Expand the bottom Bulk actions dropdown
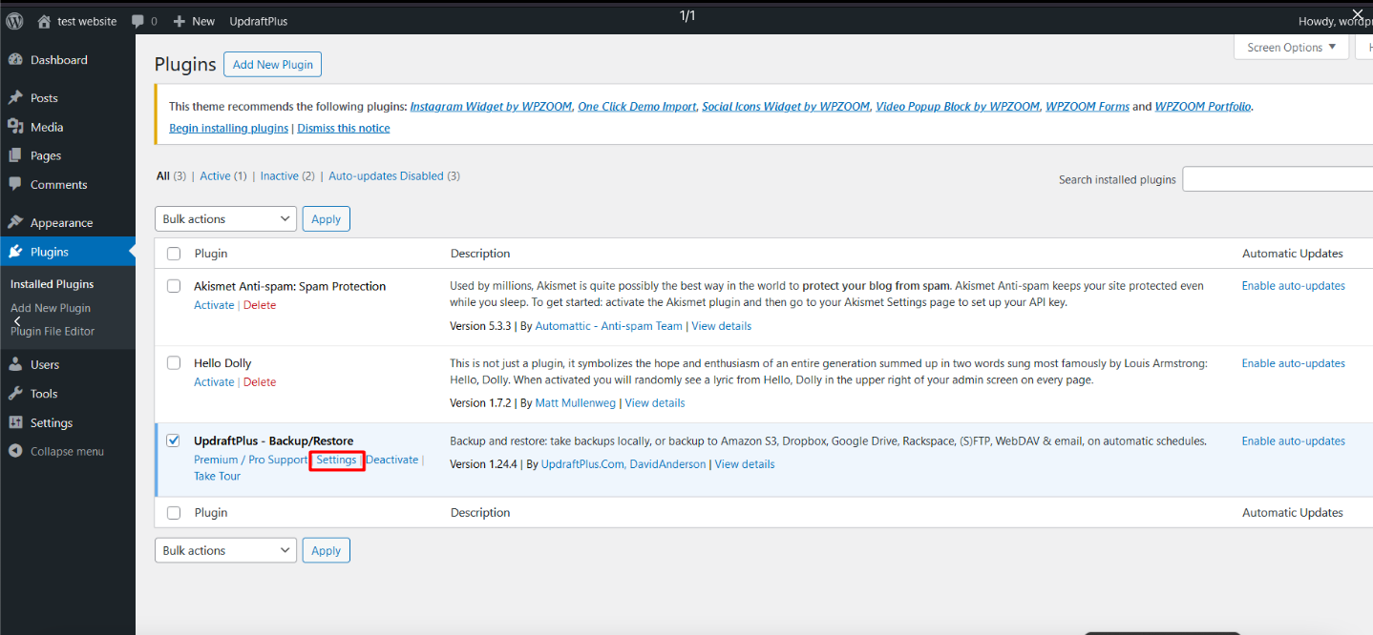 point(225,550)
